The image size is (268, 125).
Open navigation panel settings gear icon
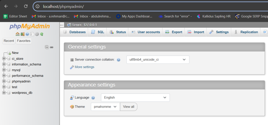pos(37,34)
